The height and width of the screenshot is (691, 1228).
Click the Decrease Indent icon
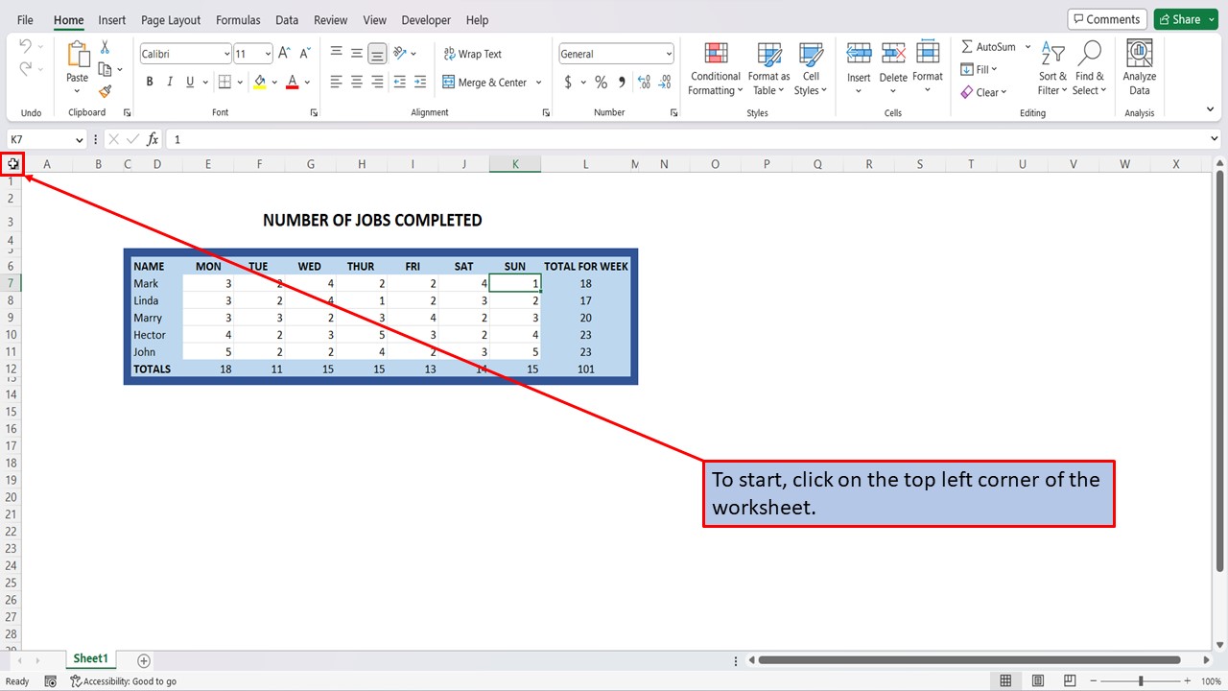[400, 83]
